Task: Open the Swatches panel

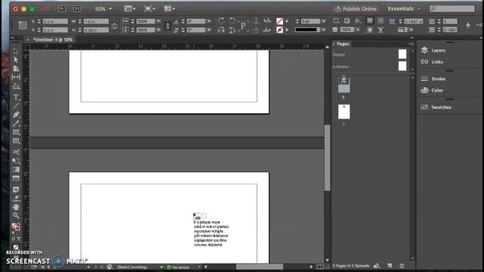Action: click(x=441, y=107)
